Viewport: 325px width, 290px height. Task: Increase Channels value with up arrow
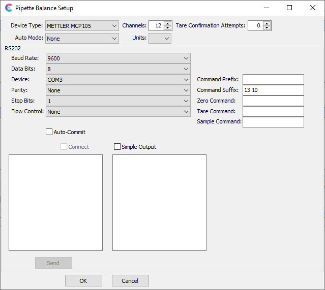click(167, 23)
